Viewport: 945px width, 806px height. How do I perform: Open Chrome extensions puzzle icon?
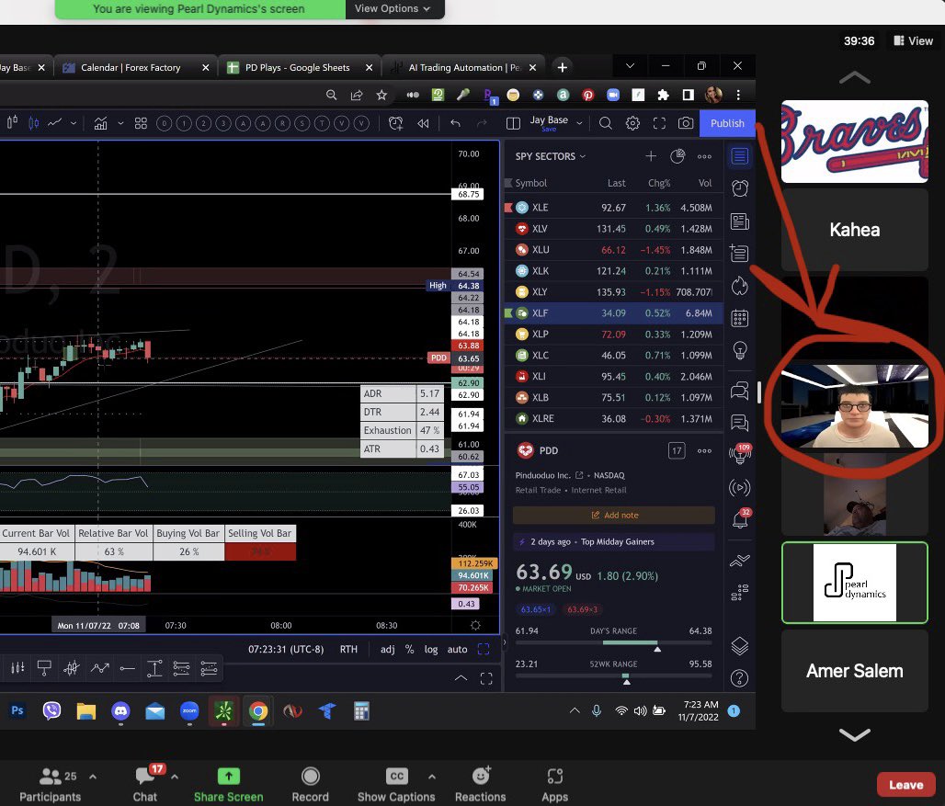tap(663, 95)
